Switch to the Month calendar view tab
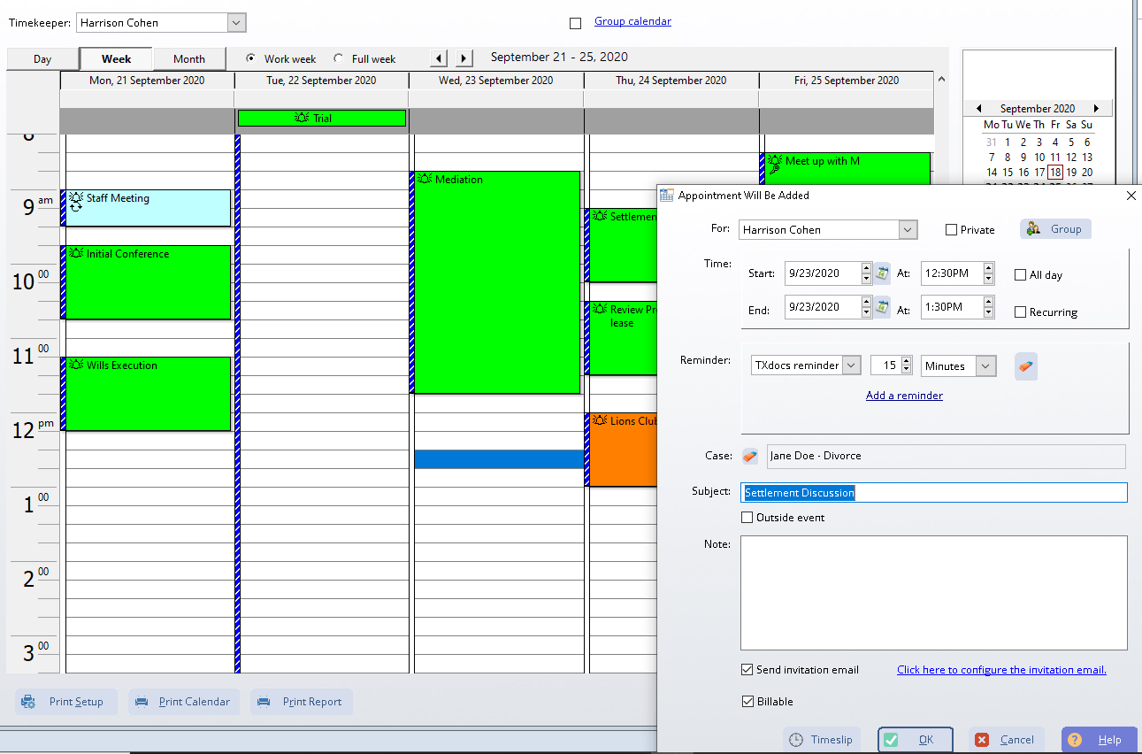Image resolution: width=1142 pixels, height=754 pixels. pos(189,58)
